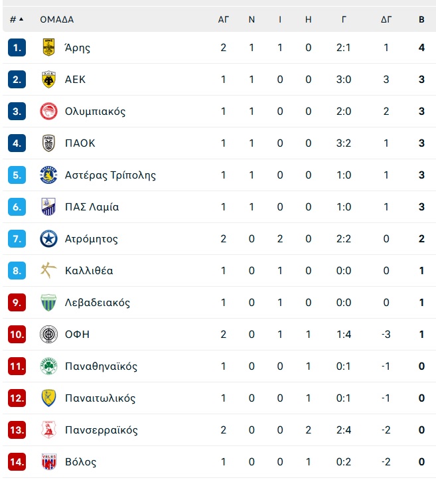Screen dimensions: 436x482
Task: Open the Λεβαδειακός team name link
Action: 98,303
